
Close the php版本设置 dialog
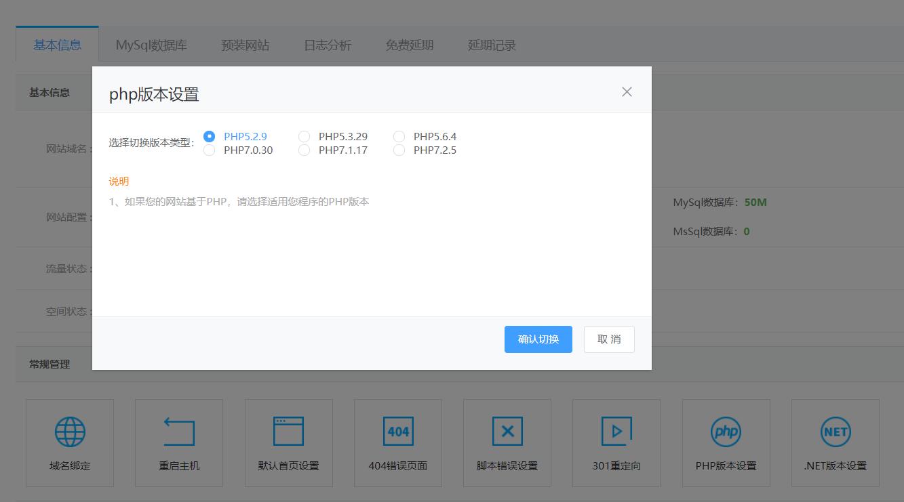click(627, 91)
